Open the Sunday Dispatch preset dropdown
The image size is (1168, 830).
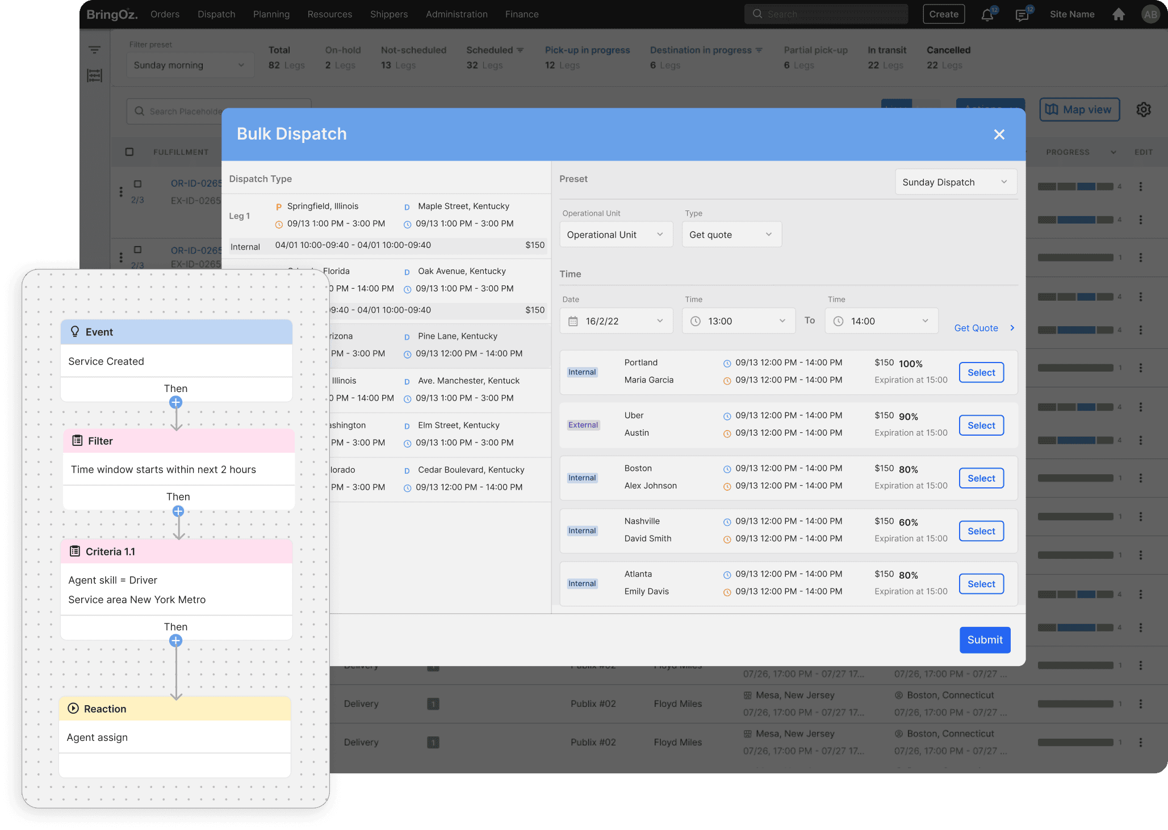point(956,182)
